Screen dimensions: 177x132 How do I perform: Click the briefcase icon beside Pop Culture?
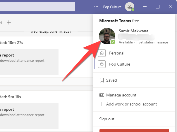point(102,64)
